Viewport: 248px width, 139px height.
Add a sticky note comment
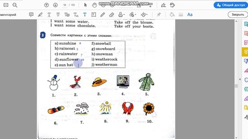pyautogui.click(x=31, y=15)
